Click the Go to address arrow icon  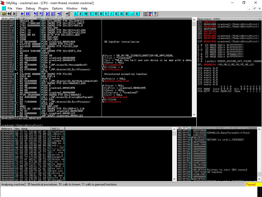[67, 14]
